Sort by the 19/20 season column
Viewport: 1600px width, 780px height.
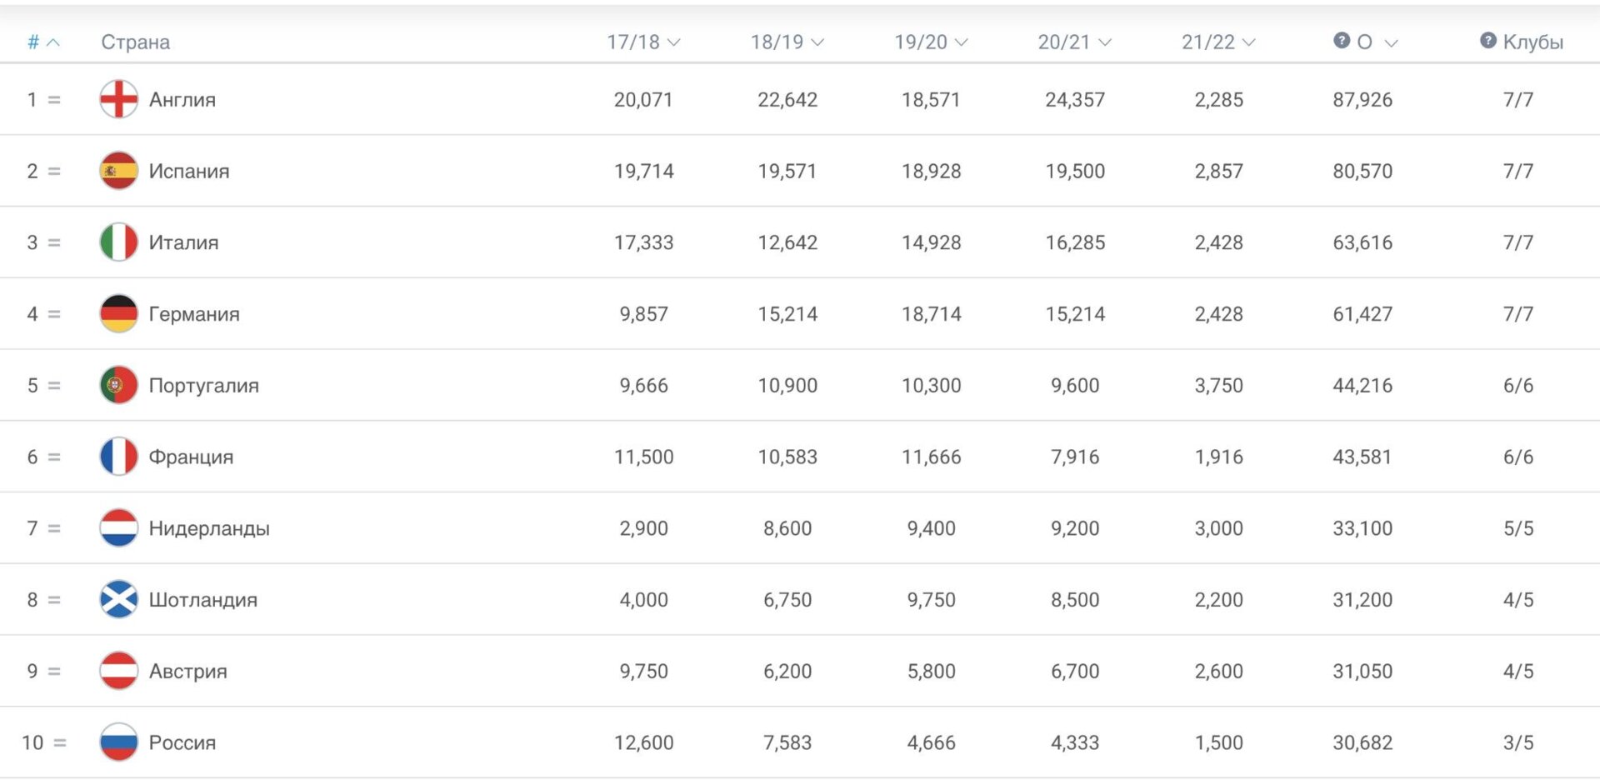(930, 42)
